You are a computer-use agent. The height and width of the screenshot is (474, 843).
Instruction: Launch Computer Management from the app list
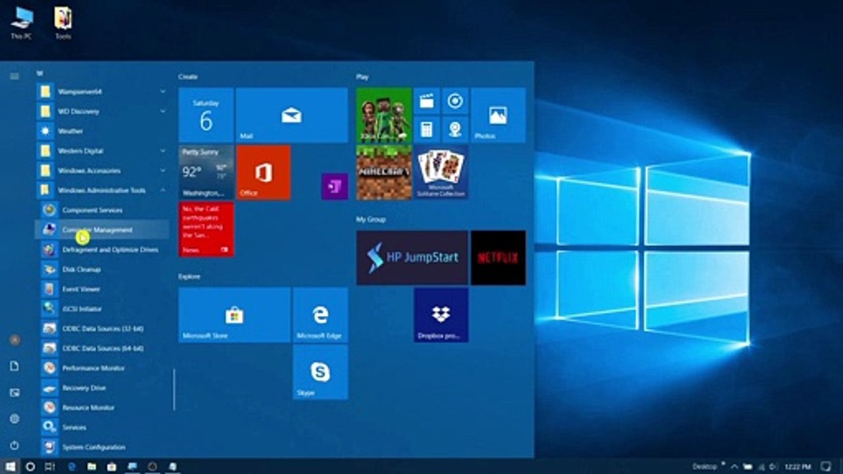click(x=102, y=230)
